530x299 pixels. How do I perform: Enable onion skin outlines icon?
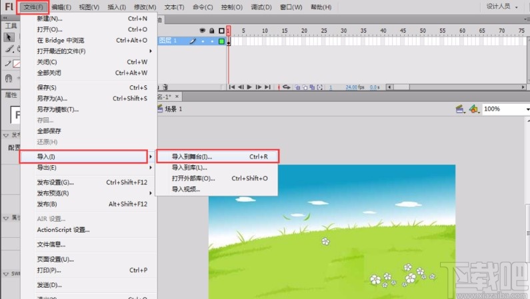coord(305,87)
